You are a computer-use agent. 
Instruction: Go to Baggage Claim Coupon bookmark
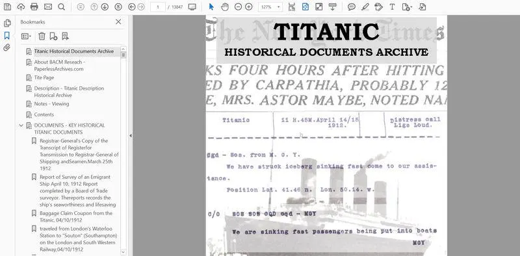pyautogui.click(x=76, y=216)
